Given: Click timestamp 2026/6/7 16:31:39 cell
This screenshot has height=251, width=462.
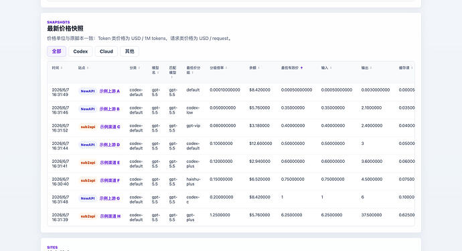Looking at the screenshot, I should [60, 217].
